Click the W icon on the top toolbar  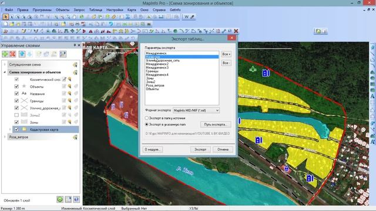point(186,17)
